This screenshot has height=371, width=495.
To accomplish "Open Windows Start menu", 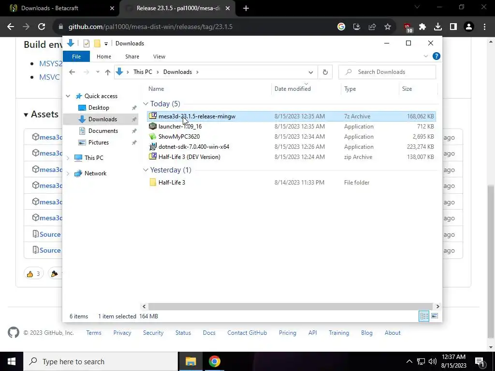I will coord(12,361).
